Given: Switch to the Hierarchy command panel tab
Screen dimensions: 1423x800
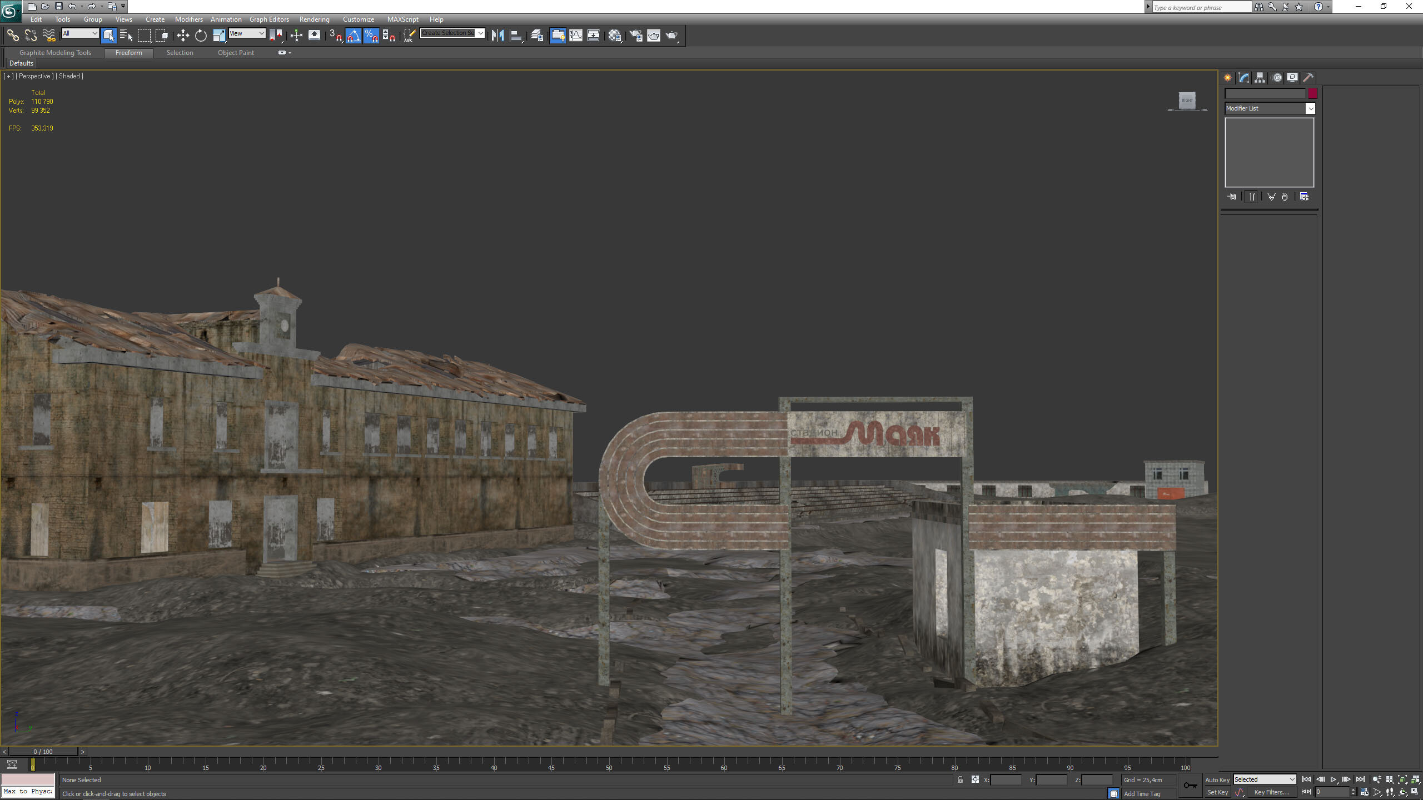Looking at the screenshot, I should coord(1260,78).
